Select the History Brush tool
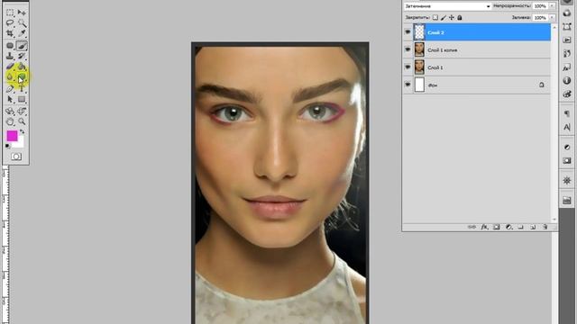577x324 pixels. point(22,56)
